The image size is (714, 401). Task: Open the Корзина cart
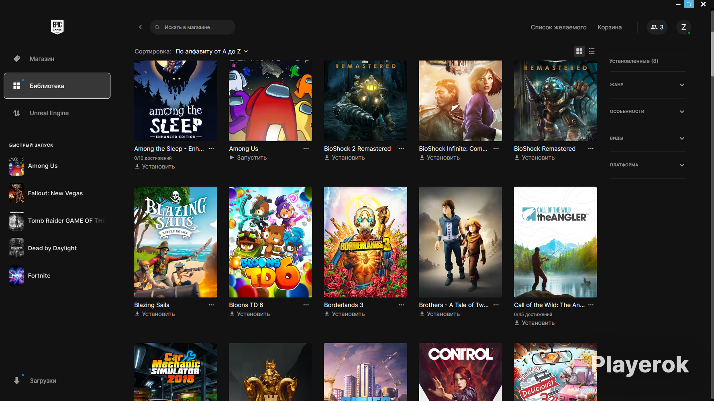click(610, 27)
